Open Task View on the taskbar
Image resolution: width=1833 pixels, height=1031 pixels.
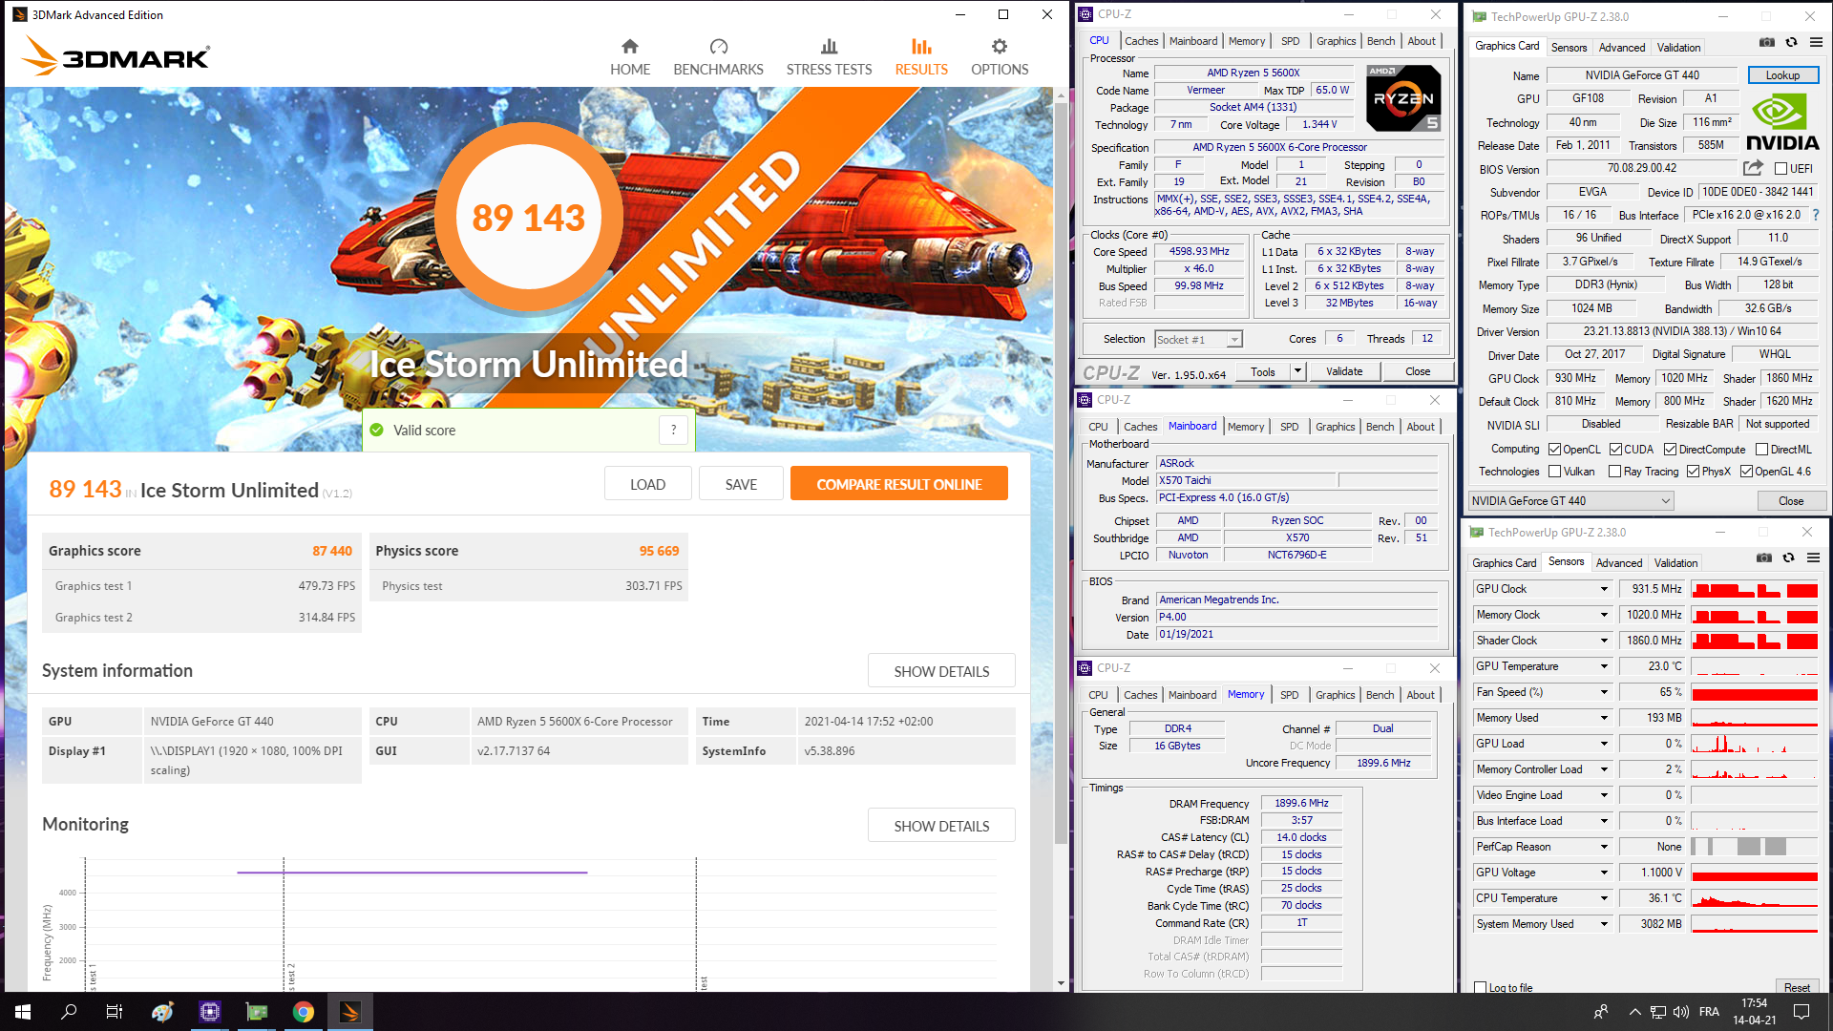(x=115, y=1012)
